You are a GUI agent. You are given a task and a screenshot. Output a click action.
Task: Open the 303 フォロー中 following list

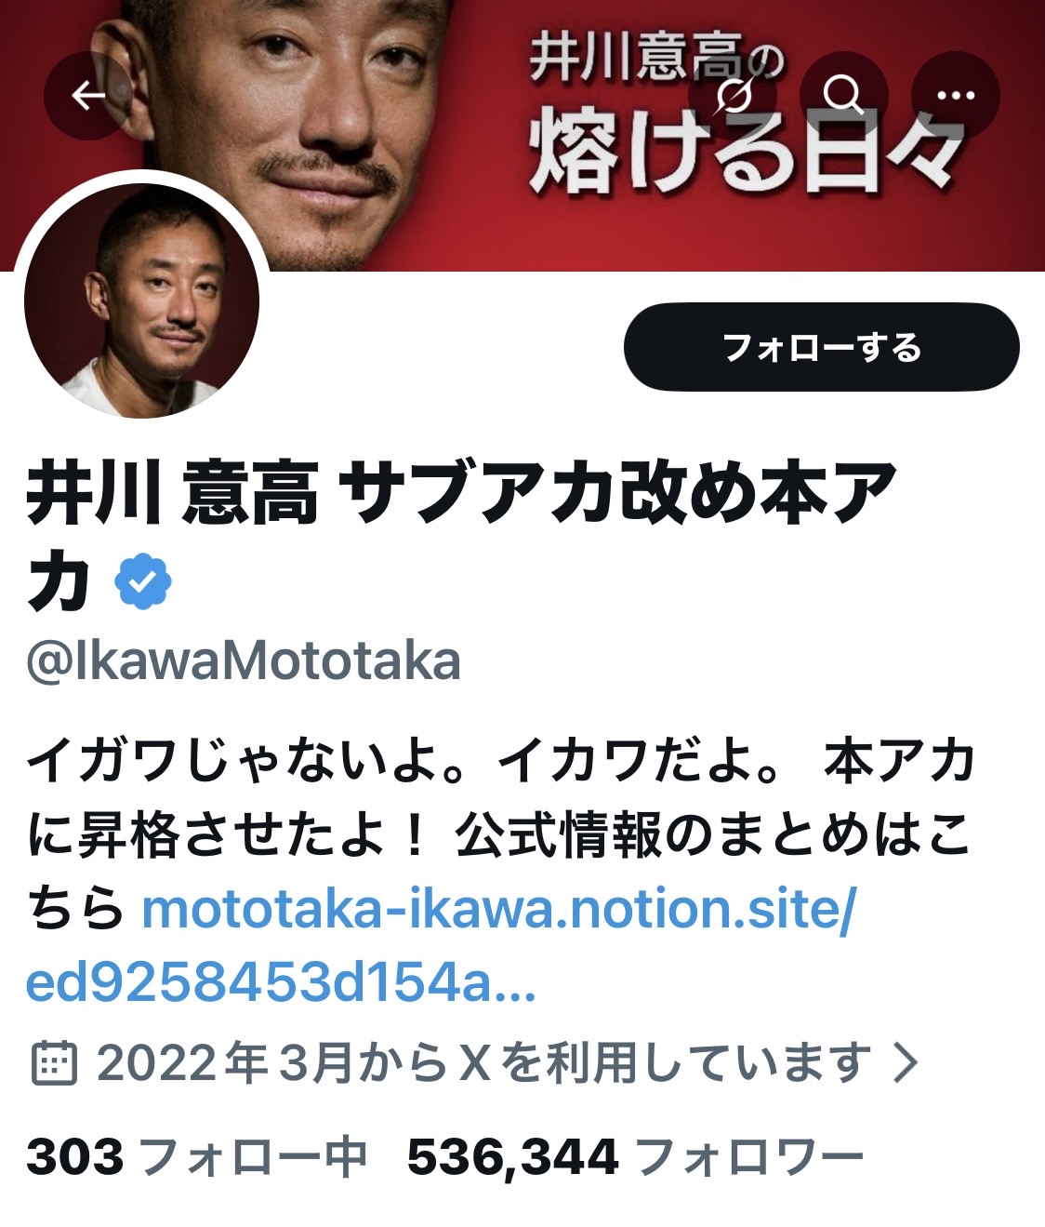pos(197,1157)
